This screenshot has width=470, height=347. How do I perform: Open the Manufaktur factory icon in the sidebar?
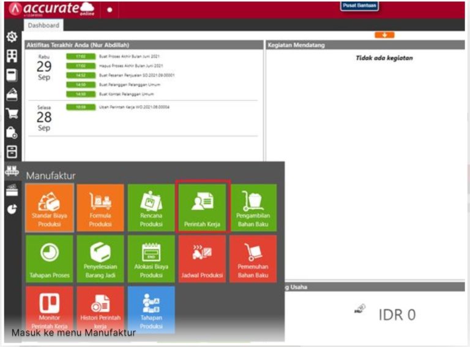[12, 171]
